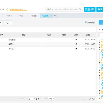
Task: Click the magnifier search icon
Action: [80, 9]
